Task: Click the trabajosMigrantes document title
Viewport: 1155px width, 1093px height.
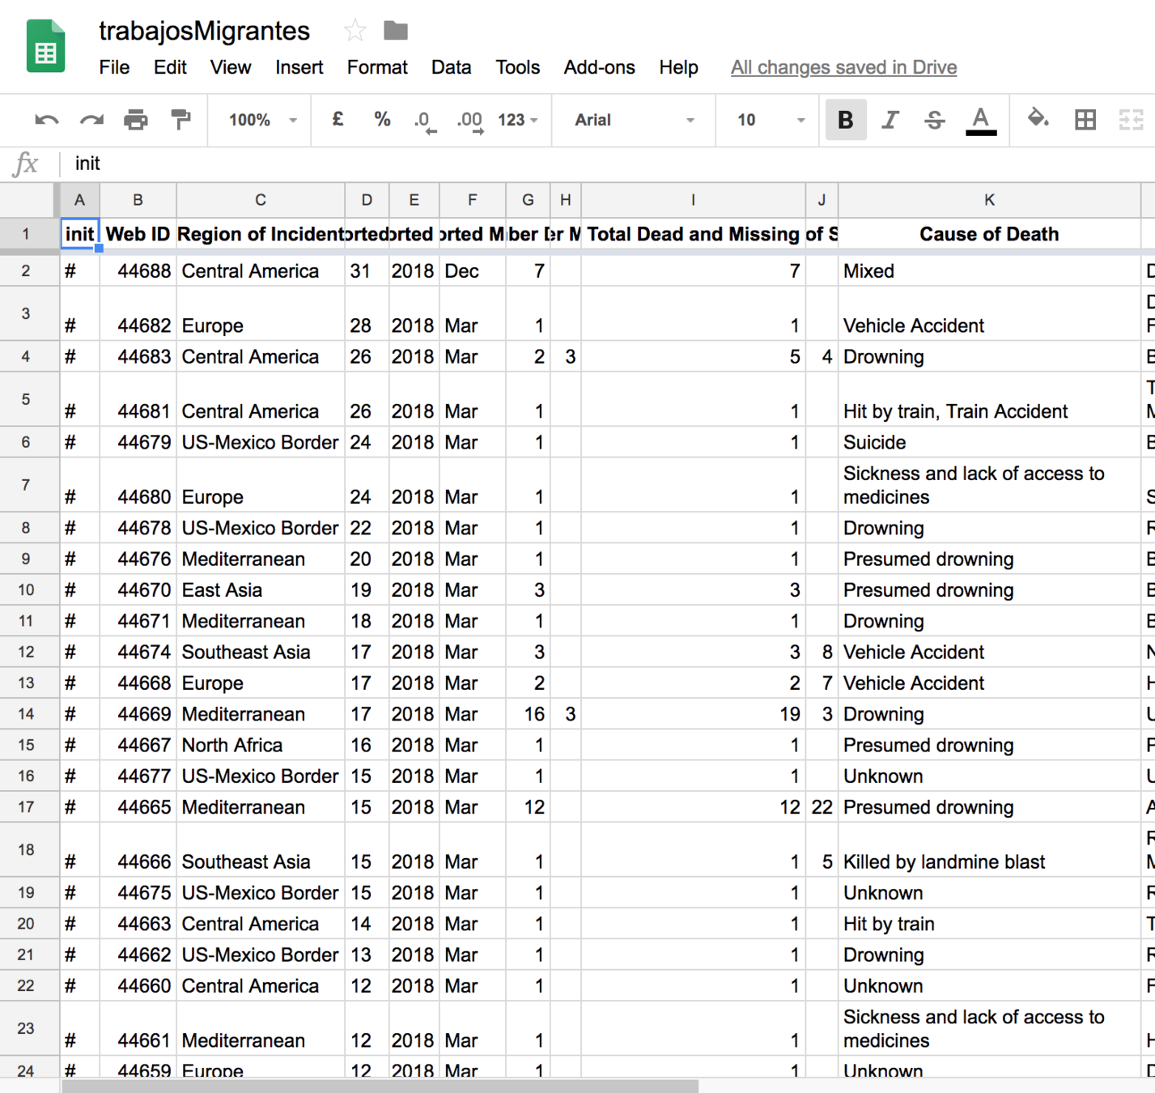Action: [204, 31]
